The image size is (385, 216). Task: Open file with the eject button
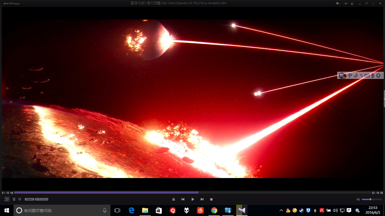tap(174, 199)
